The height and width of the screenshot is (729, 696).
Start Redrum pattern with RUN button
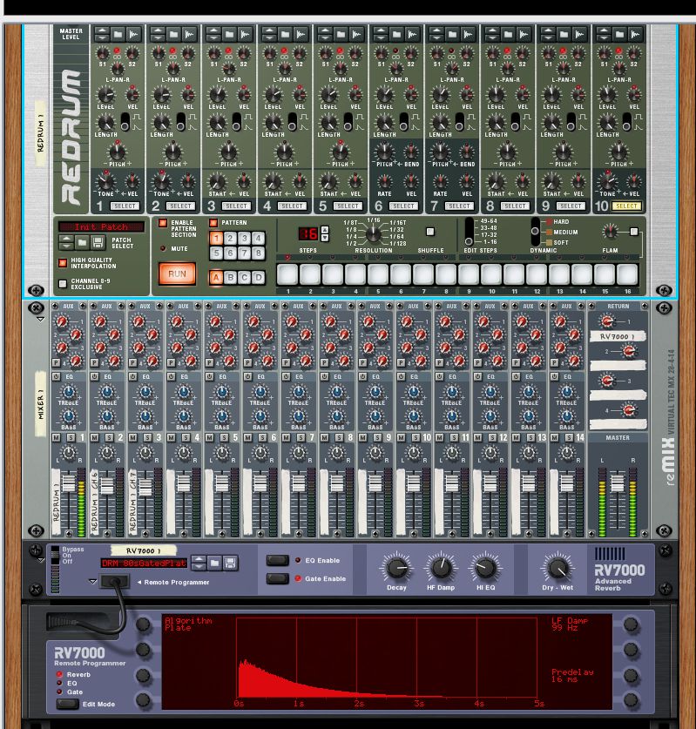click(x=177, y=273)
